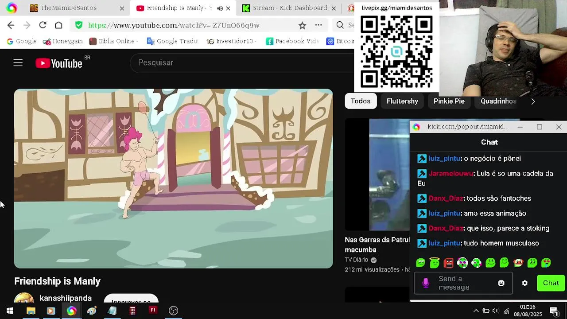Mute the Friendship is Manly tab audio

tap(220, 8)
